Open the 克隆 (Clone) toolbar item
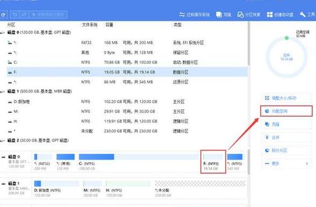Image resolution: width=316 pixels, height=207 pixels. tap(223, 15)
